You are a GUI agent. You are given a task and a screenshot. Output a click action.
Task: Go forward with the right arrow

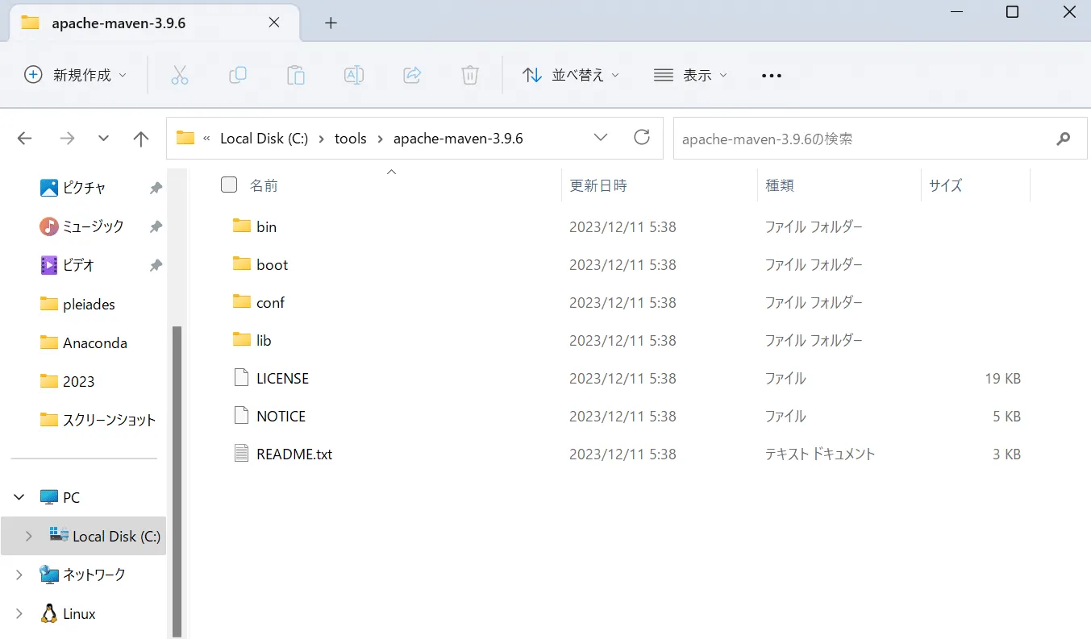coord(67,139)
